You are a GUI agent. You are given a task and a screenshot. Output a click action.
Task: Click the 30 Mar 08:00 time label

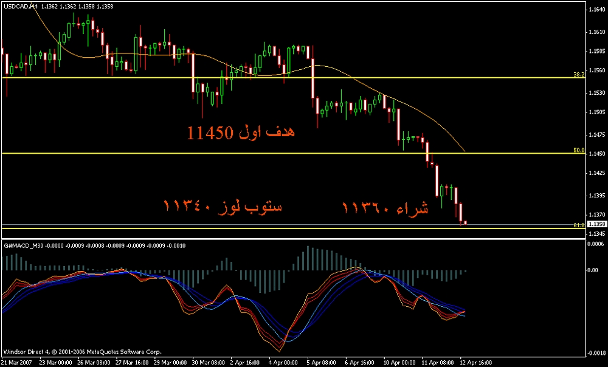(209, 362)
